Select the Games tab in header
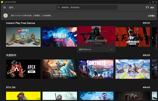Screen dimensions: 158x101 [x=11, y=8]
